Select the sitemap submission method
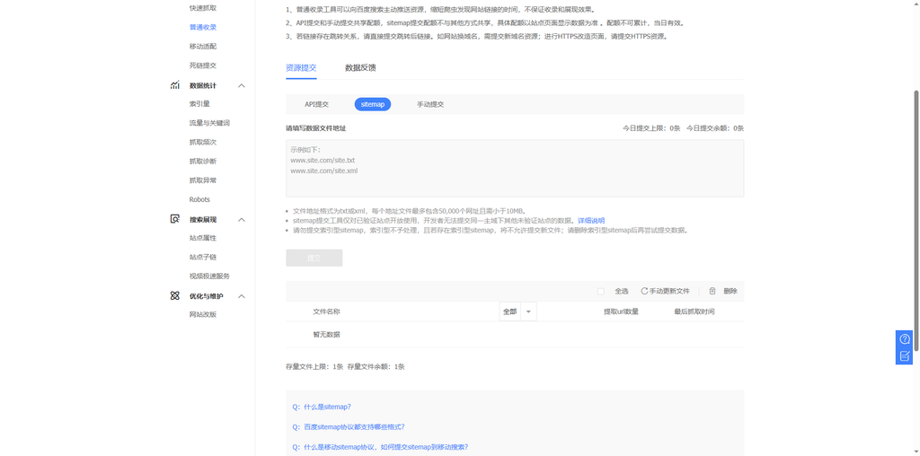The height and width of the screenshot is (456, 920). (x=373, y=104)
